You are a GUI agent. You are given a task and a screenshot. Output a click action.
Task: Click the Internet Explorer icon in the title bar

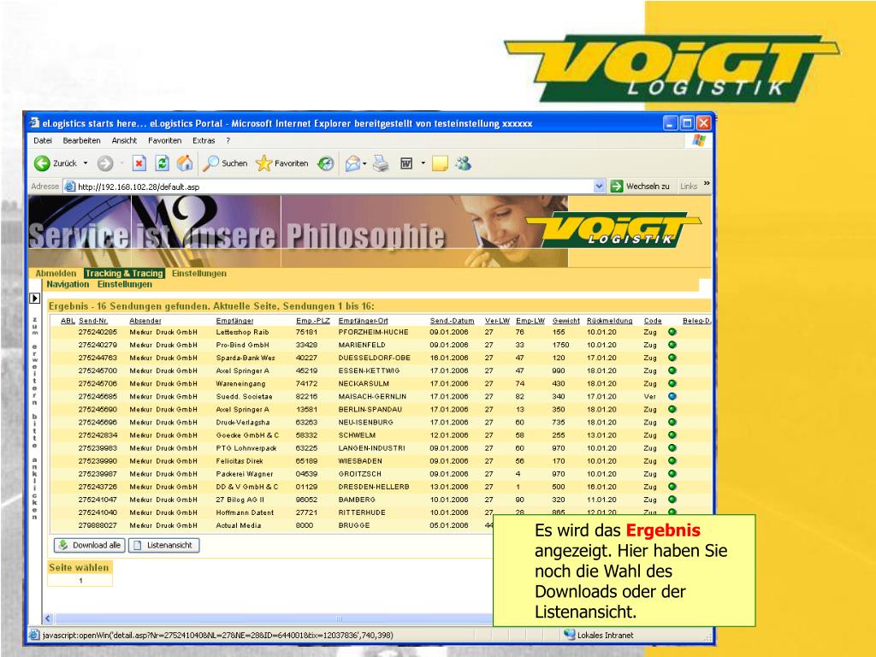34,123
